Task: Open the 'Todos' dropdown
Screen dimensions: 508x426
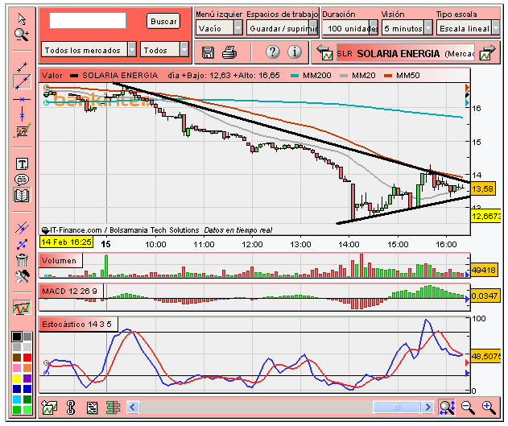Action: click(x=164, y=50)
